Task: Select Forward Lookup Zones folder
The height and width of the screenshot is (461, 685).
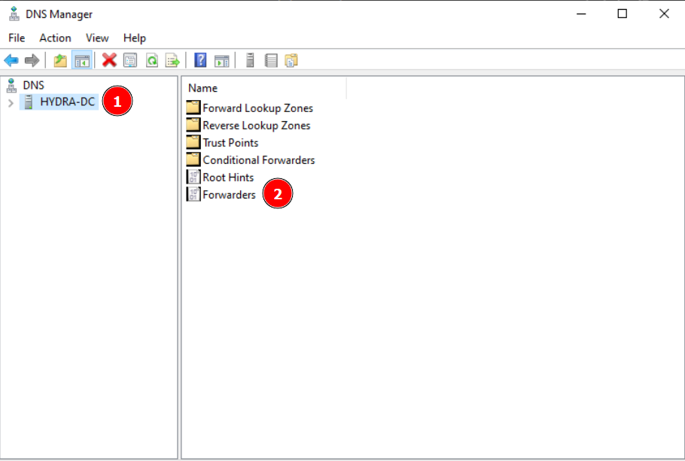Action: pyautogui.click(x=257, y=108)
